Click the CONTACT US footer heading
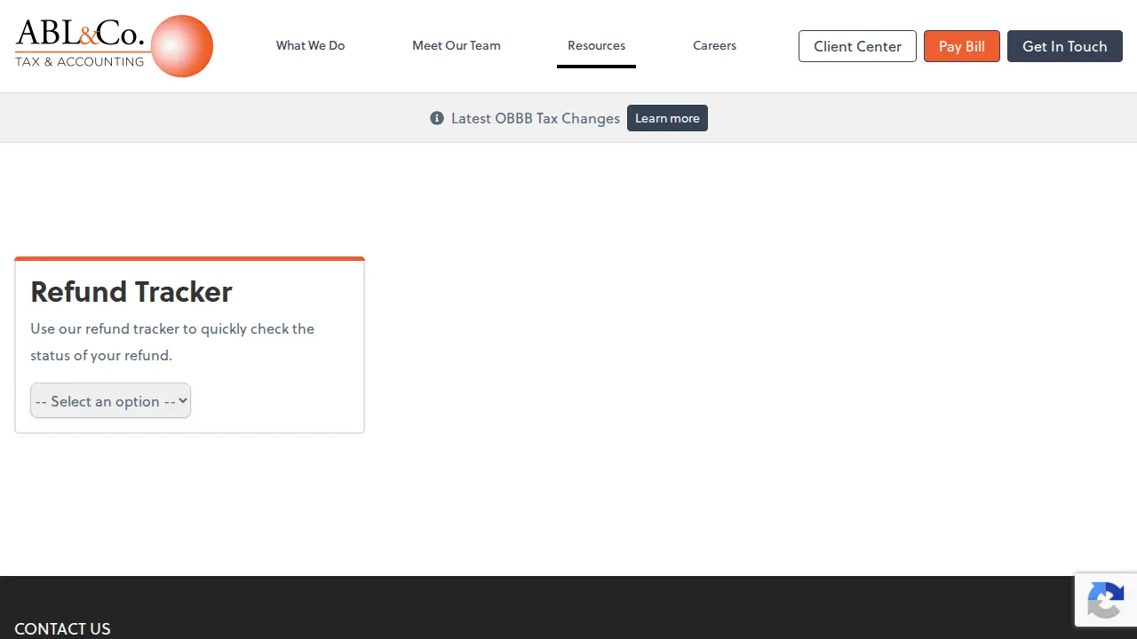Screen dimensions: 1137x639 tap(62, 628)
